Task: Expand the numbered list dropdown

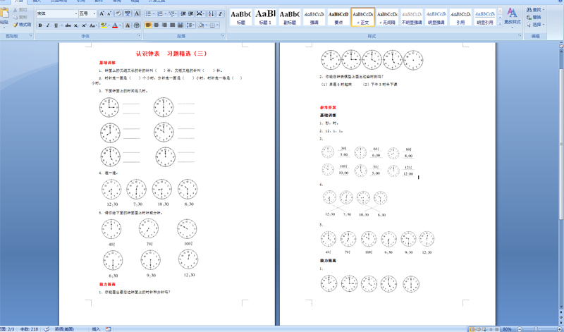Action: point(165,14)
